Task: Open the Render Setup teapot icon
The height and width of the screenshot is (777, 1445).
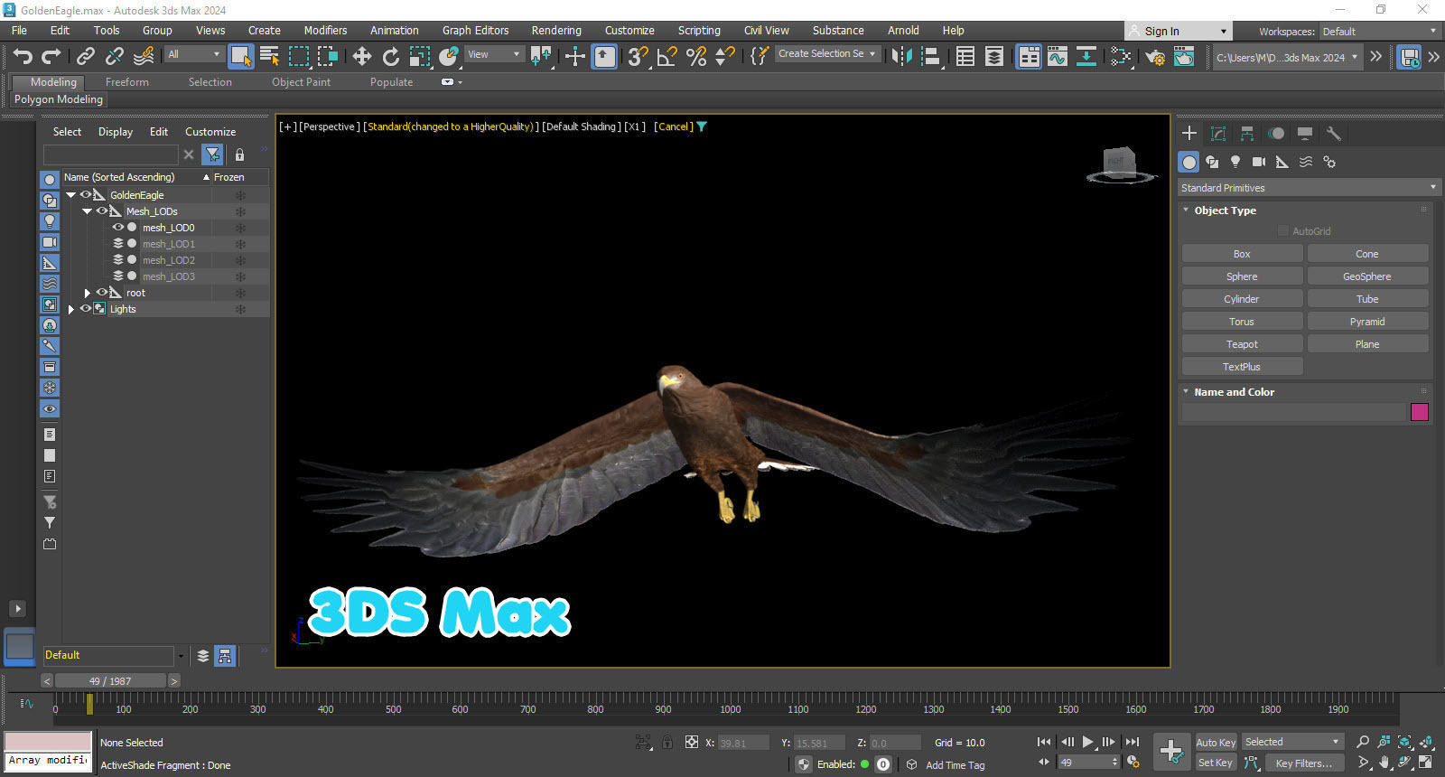Action: click(1155, 56)
